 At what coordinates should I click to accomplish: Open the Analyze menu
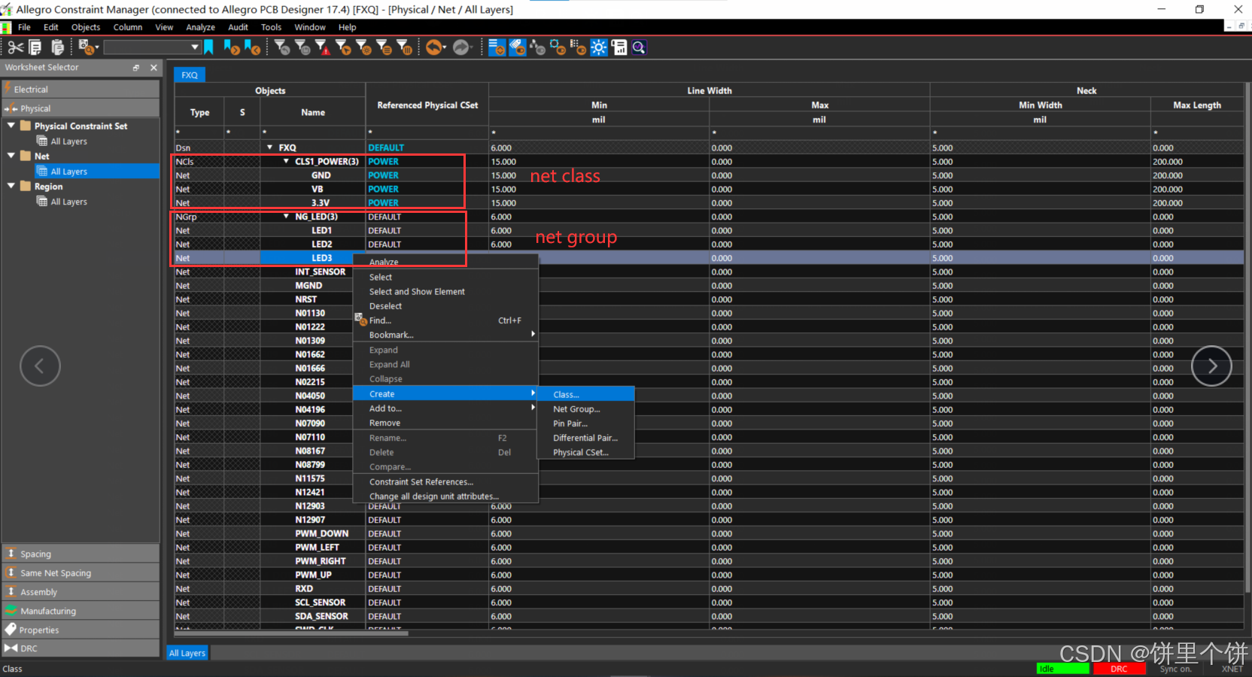pyautogui.click(x=200, y=27)
